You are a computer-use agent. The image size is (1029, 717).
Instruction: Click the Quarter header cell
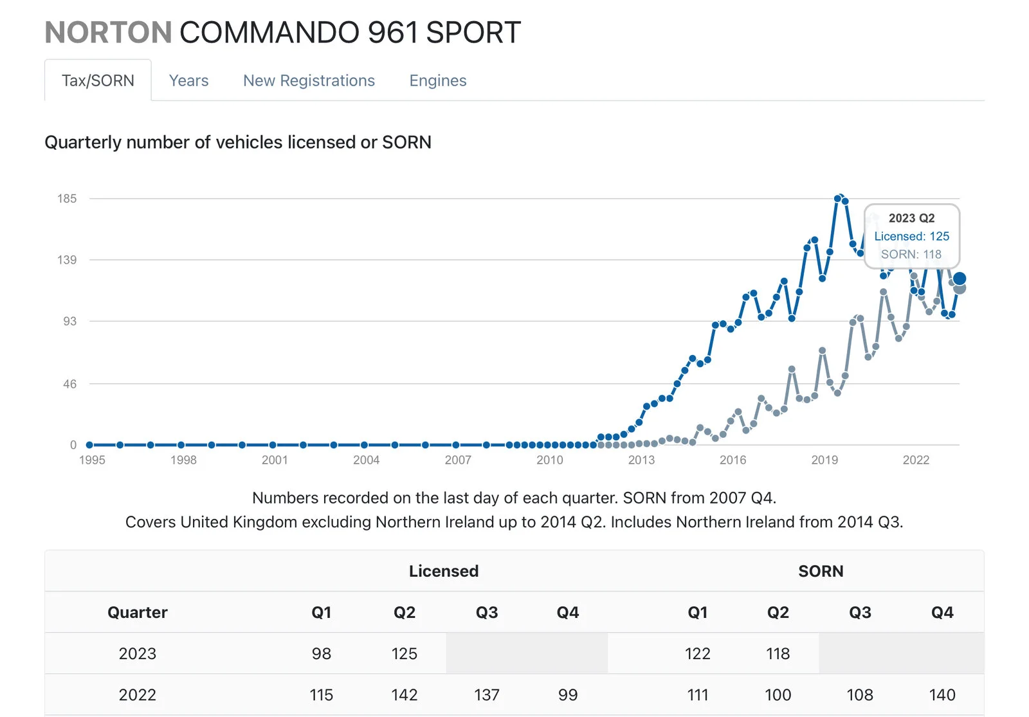click(x=137, y=612)
